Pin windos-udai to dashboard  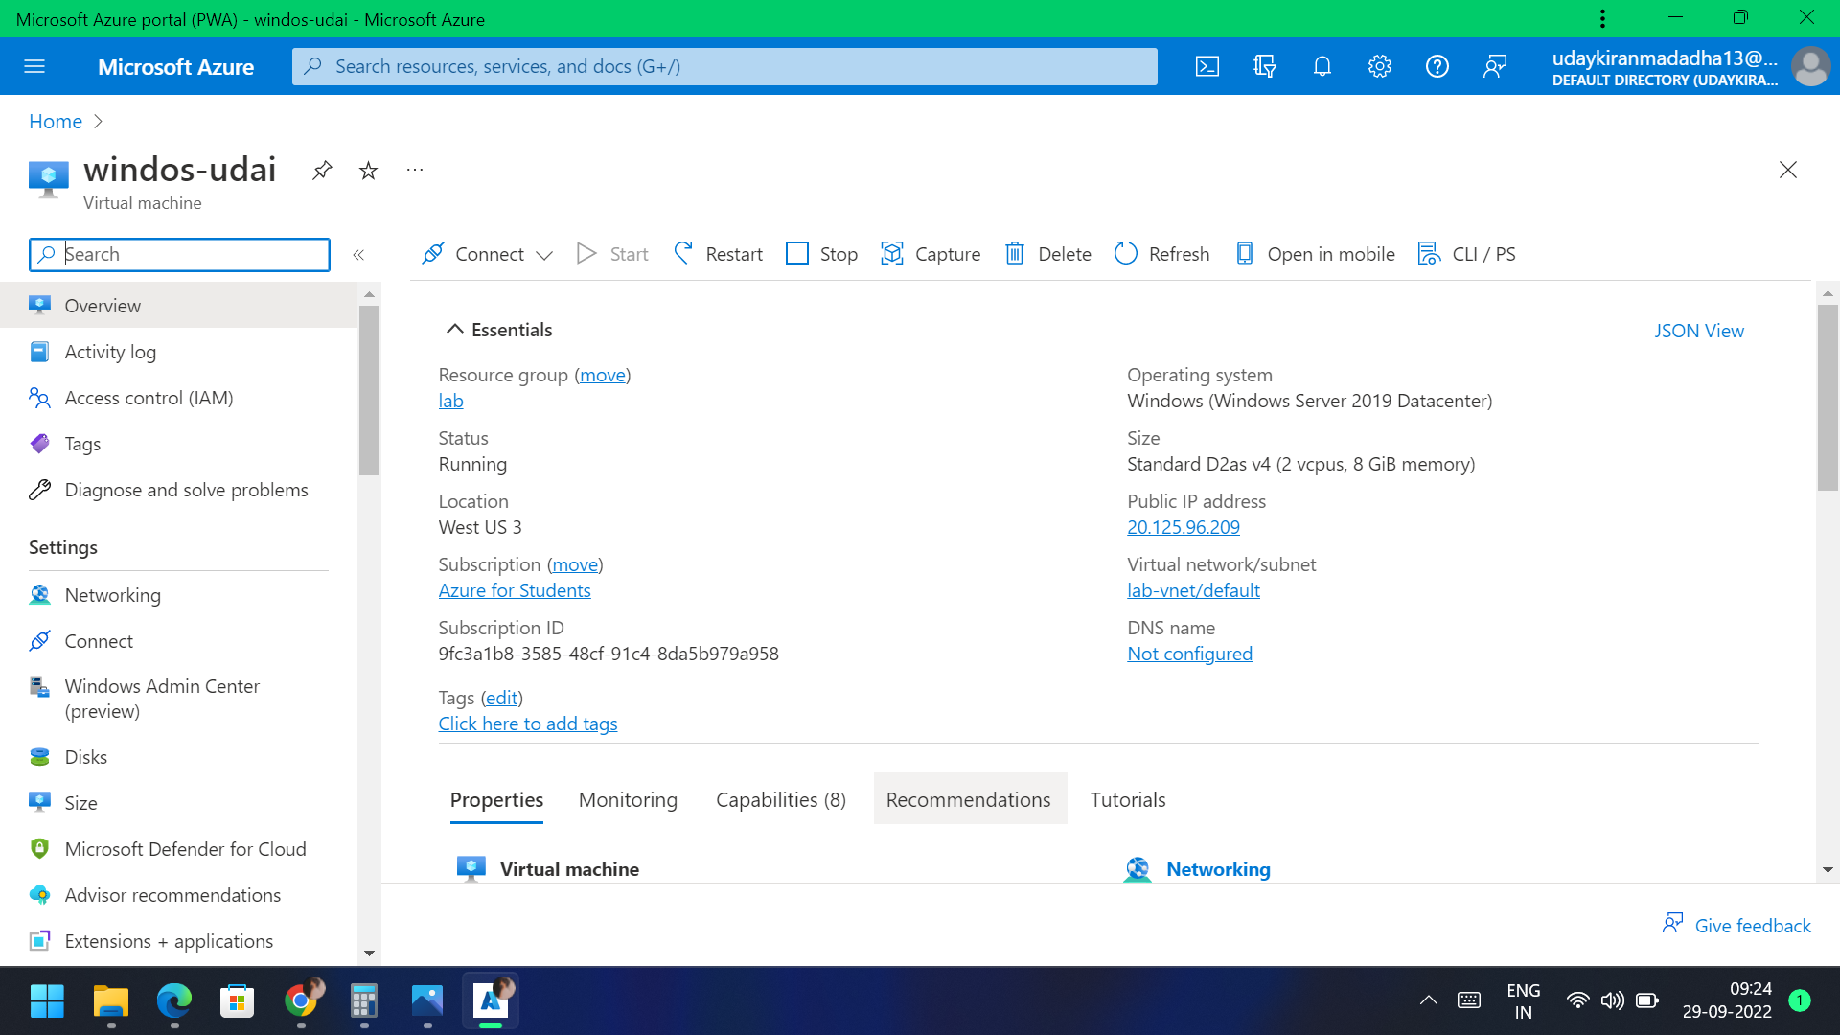tap(321, 170)
